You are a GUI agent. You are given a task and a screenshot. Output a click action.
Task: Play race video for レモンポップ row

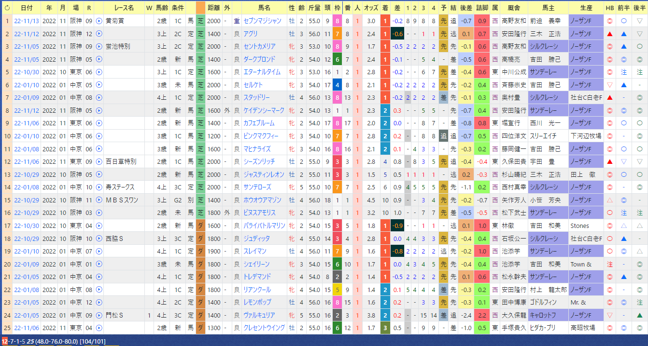point(99,302)
